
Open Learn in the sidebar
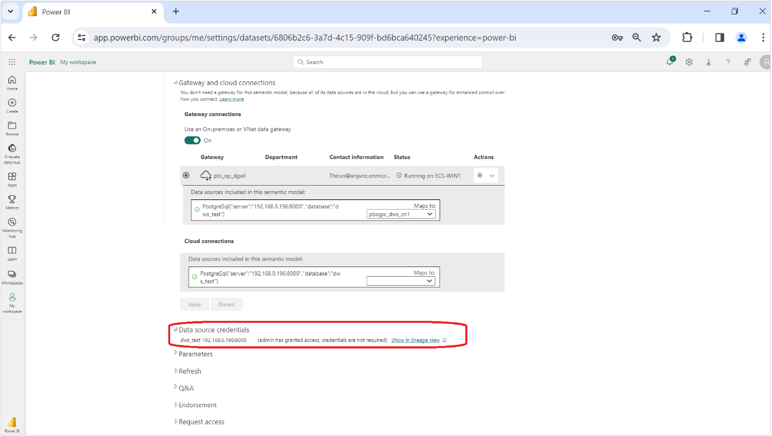[12, 253]
